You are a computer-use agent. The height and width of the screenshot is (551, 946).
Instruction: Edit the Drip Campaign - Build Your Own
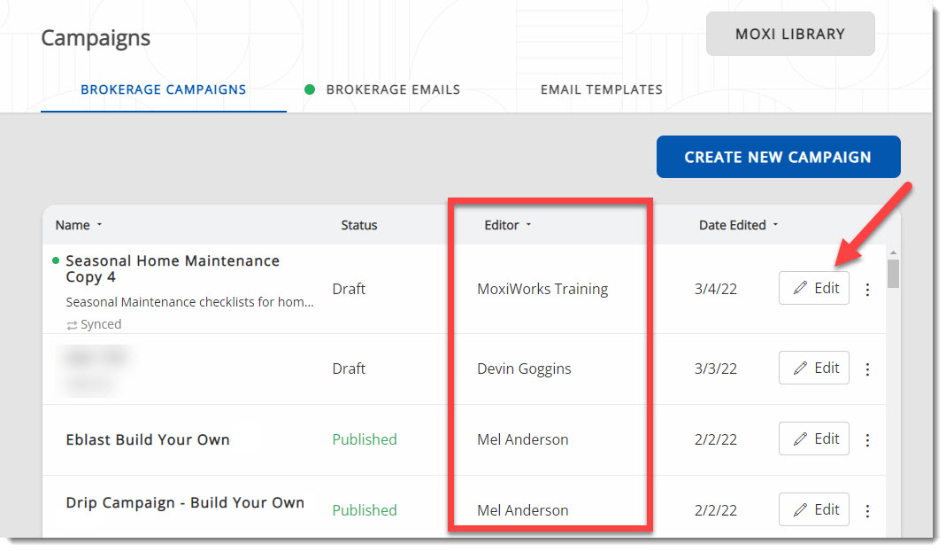(x=814, y=510)
